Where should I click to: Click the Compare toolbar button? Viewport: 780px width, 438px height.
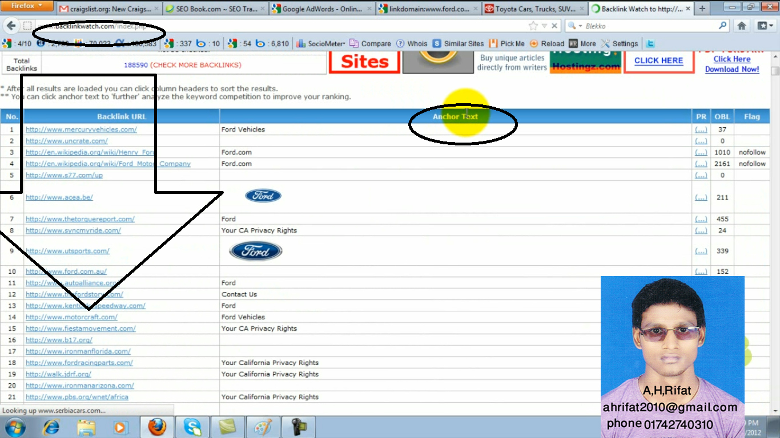(370, 43)
